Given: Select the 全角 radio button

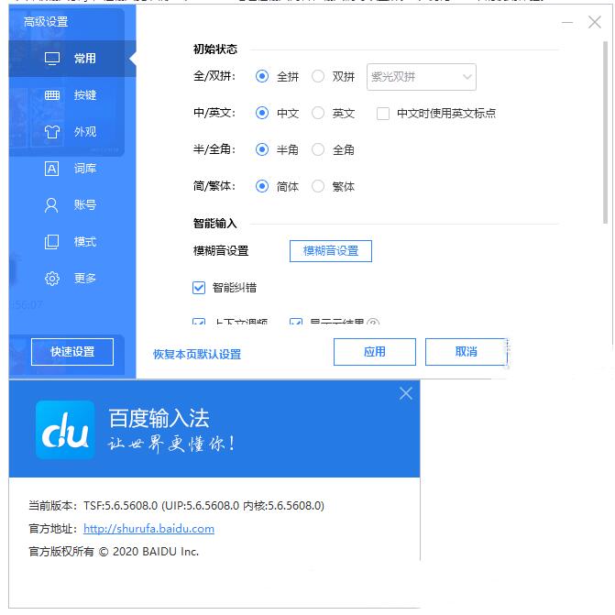Looking at the screenshot, I should pyautogui.click(x=318, y=149).
